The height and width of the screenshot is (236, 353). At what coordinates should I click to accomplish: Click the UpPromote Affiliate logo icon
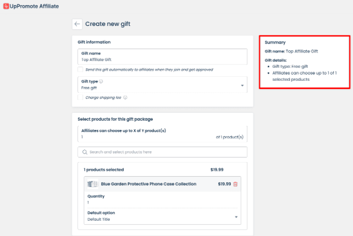6,6
